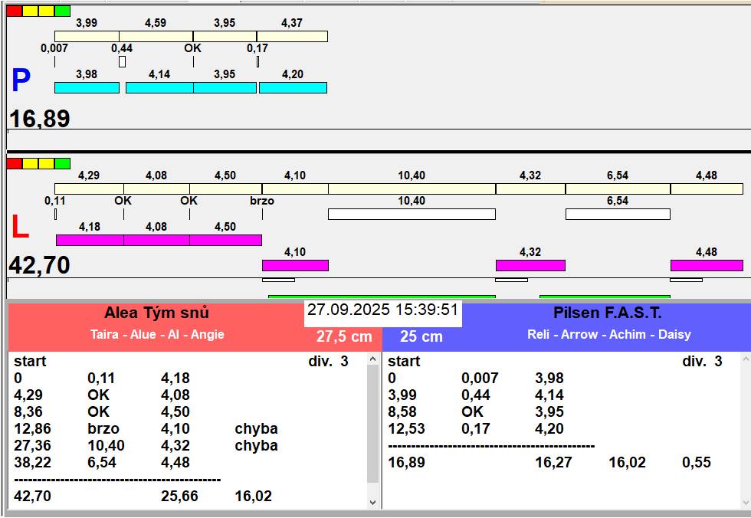The image size is (751, 518).
Task: Click the 0,55 value in Pilsen results table
Action: click(x=697, y=462)
